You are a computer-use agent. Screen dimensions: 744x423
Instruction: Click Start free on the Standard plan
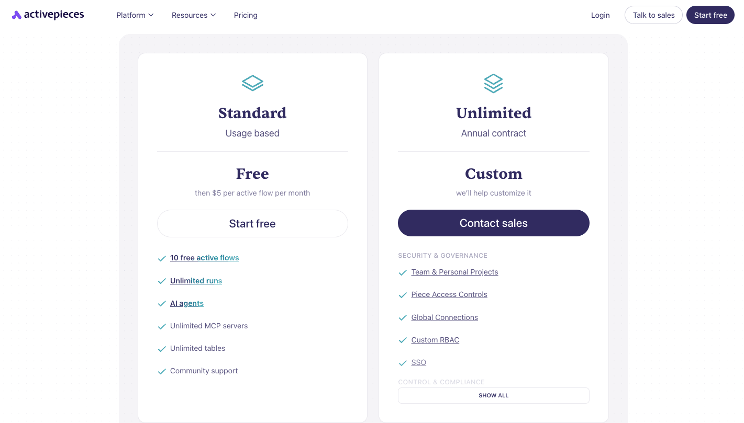252,223
